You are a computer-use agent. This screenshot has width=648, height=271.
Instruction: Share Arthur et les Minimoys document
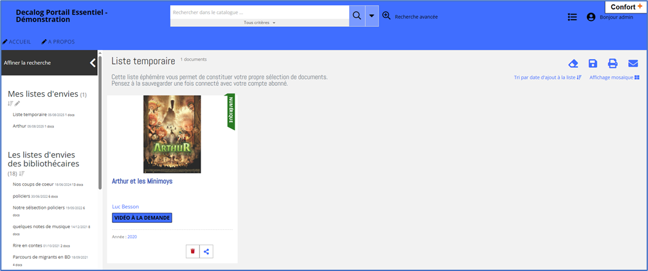tap(206, 251)
